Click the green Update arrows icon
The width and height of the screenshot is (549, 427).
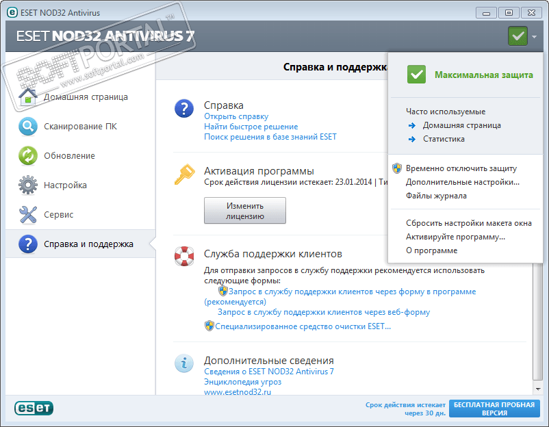[28, 155]
